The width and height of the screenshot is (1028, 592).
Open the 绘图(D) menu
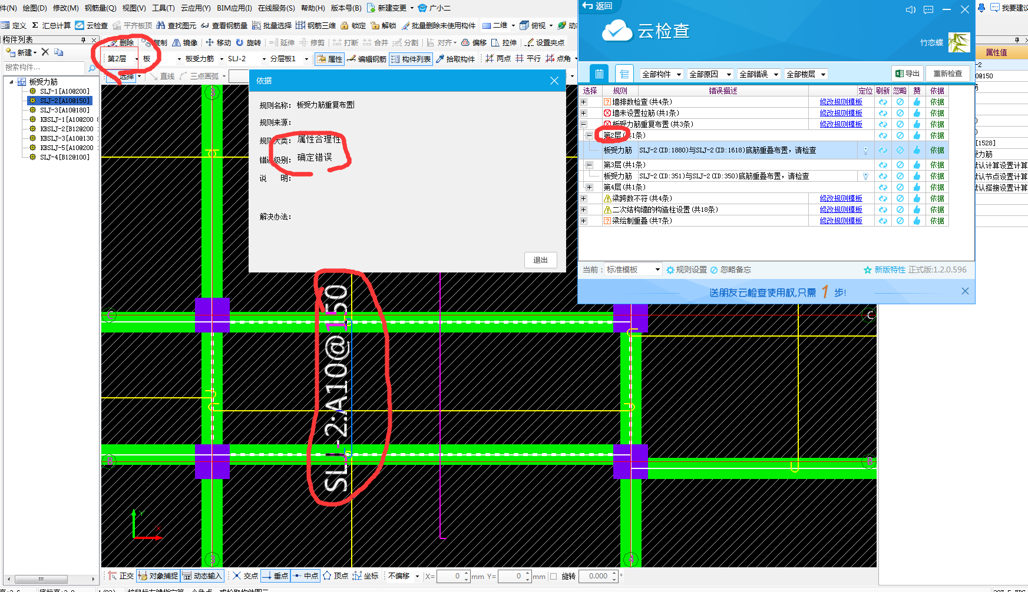(34, 8)
